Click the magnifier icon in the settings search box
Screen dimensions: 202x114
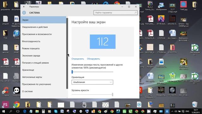[135, 13]
